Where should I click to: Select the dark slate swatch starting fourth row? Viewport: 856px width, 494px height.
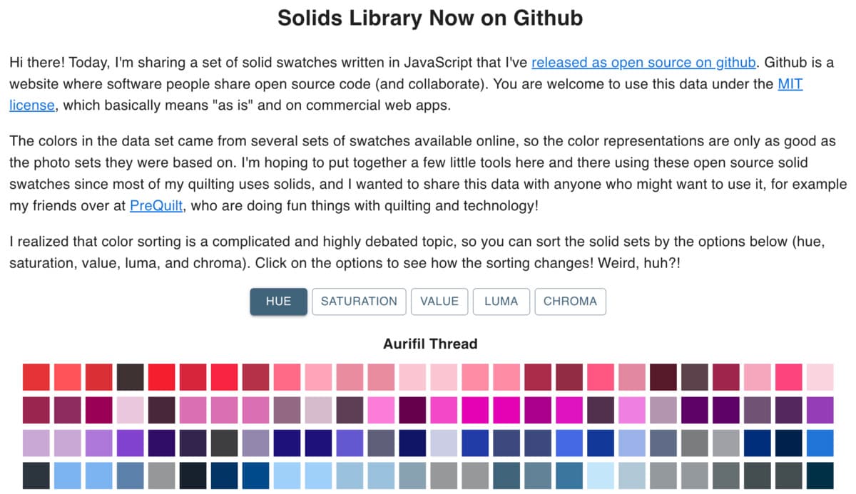coord(36,475)
